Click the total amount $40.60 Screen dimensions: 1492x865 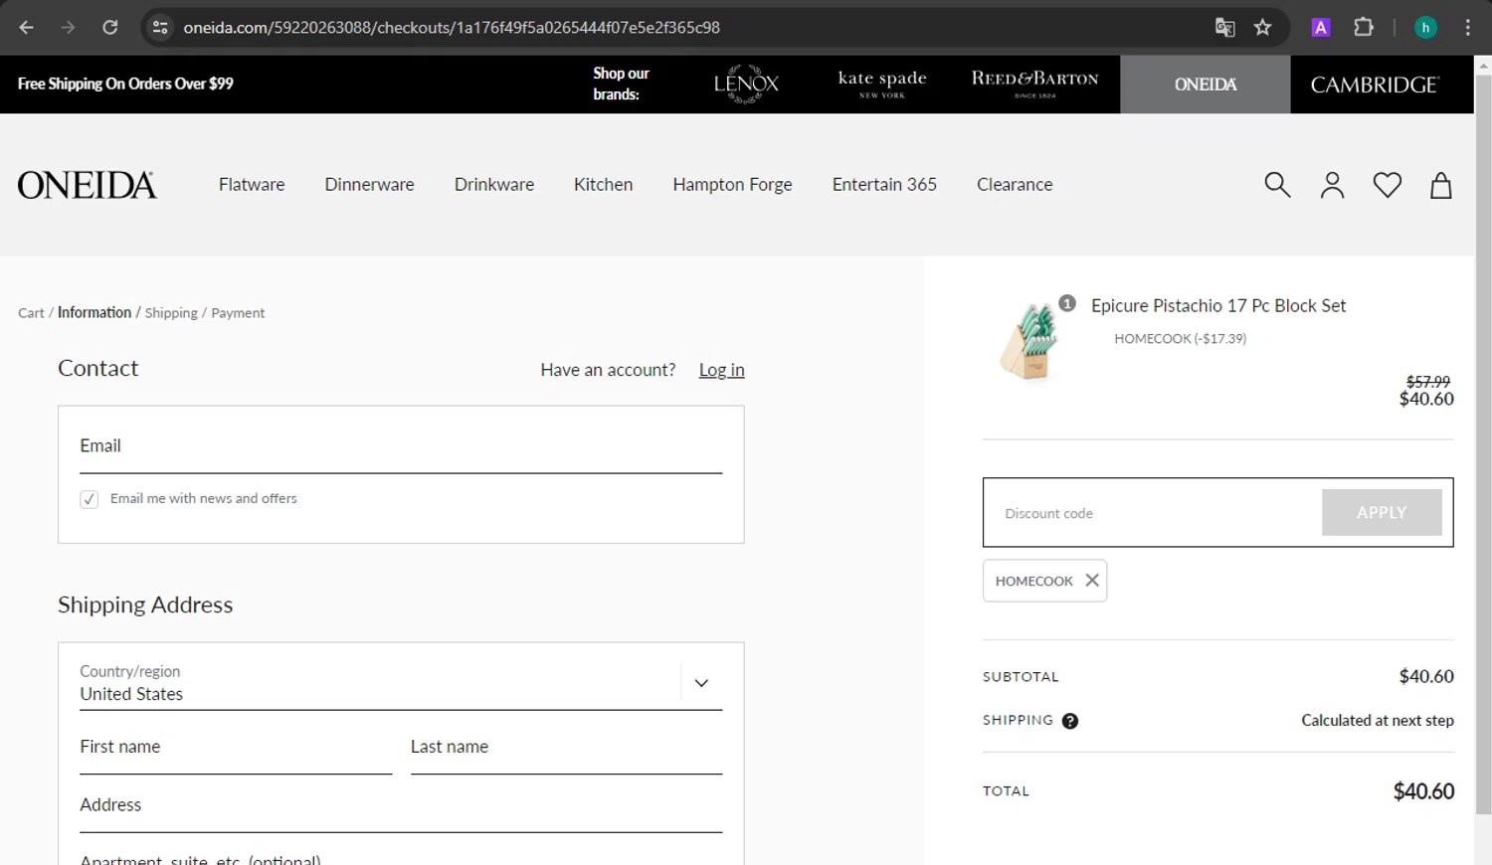click(1423, 791)
